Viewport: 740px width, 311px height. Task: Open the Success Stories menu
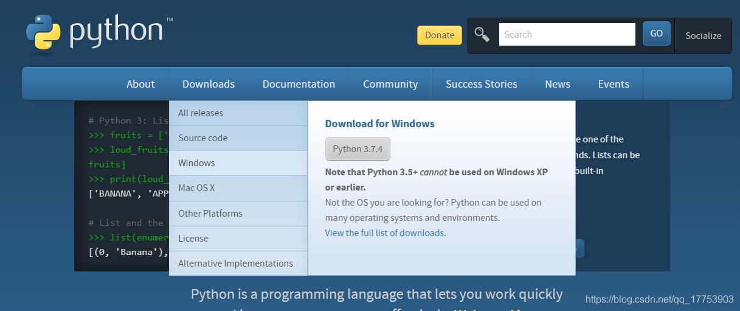pyautogui.click(x=482, y=84)
